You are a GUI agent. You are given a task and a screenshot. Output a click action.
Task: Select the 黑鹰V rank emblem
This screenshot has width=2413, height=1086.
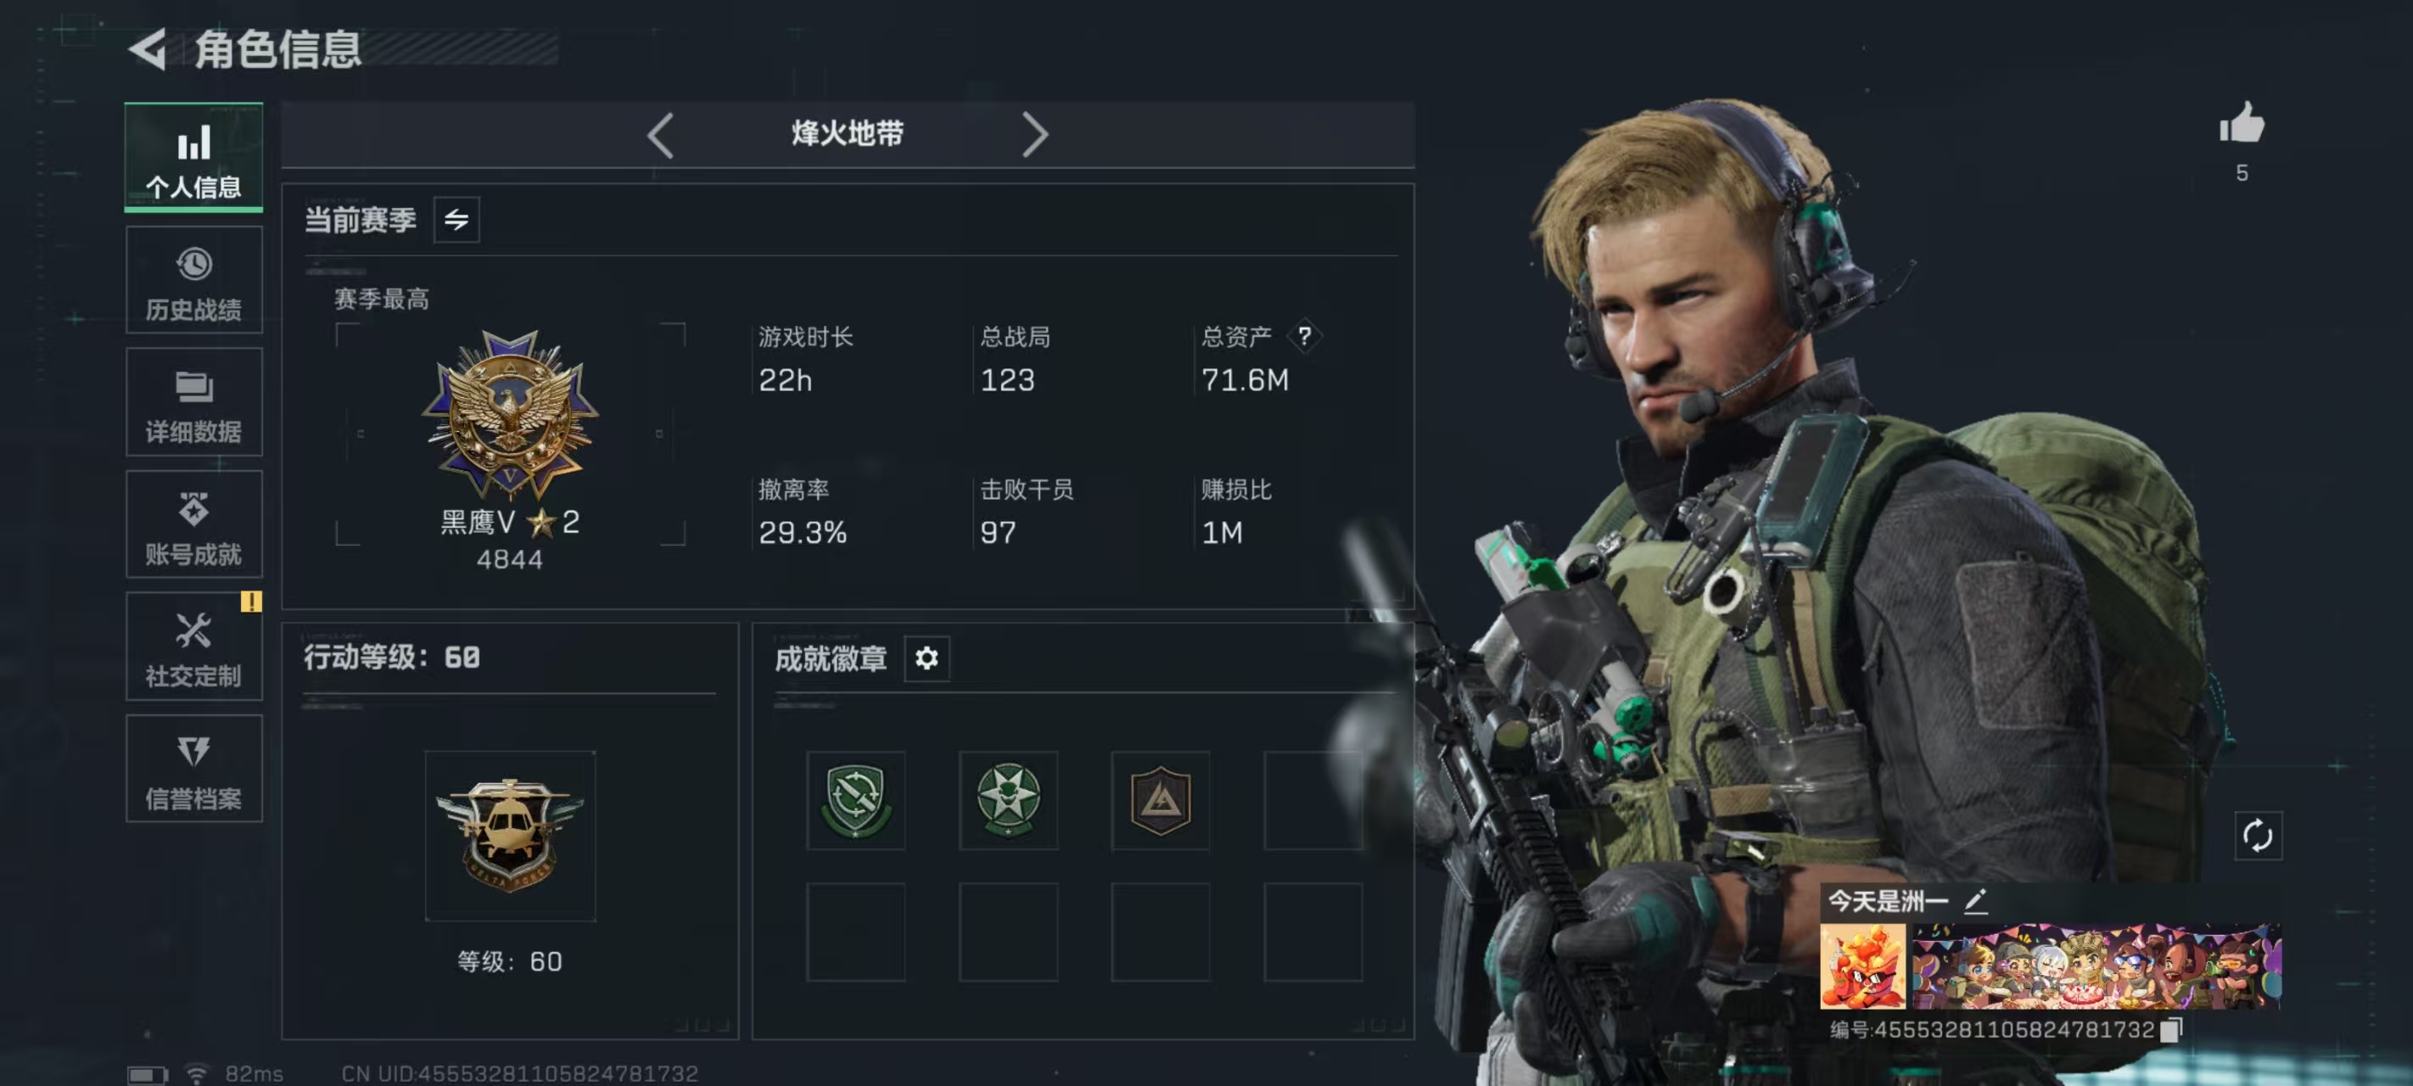tap(510, 413)
